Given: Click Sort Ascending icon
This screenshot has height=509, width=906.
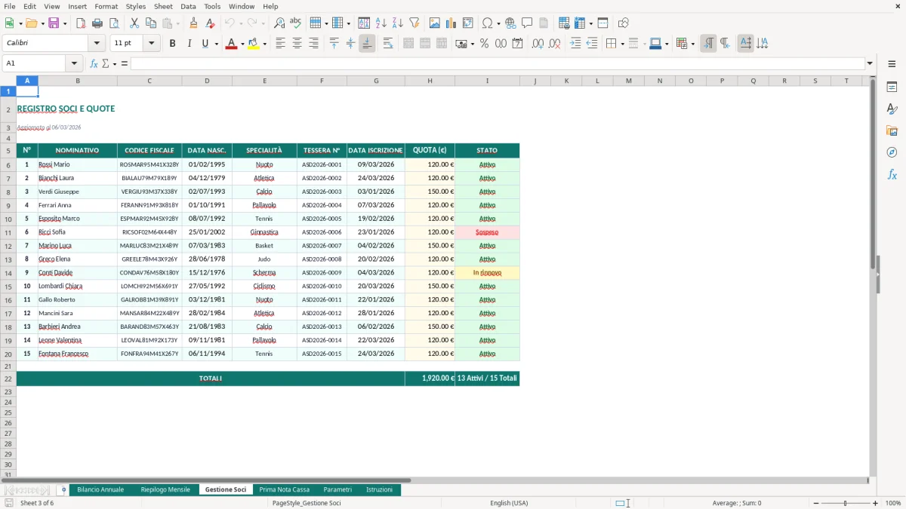Looking at the screenshot, I should point(381,23).
